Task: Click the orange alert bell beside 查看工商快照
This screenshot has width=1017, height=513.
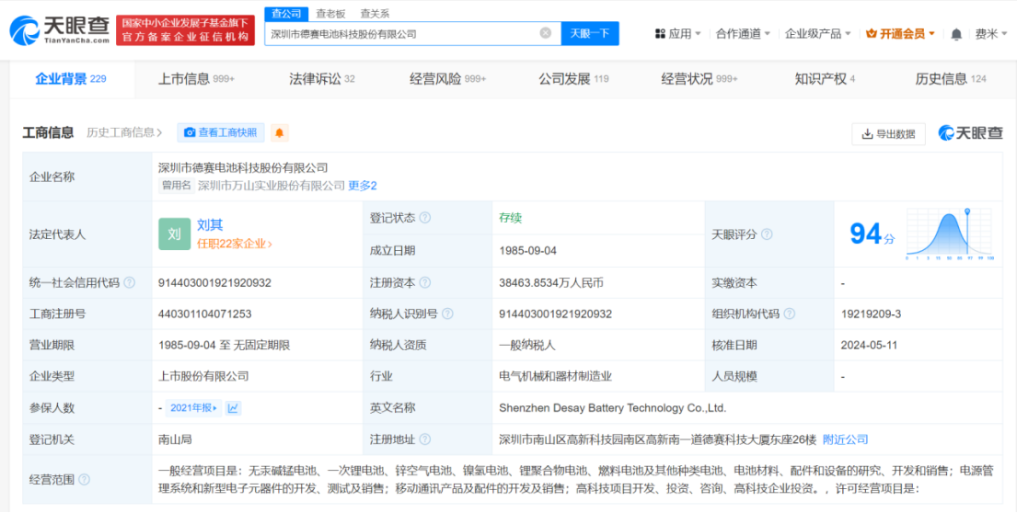Action: coord(279,133)
